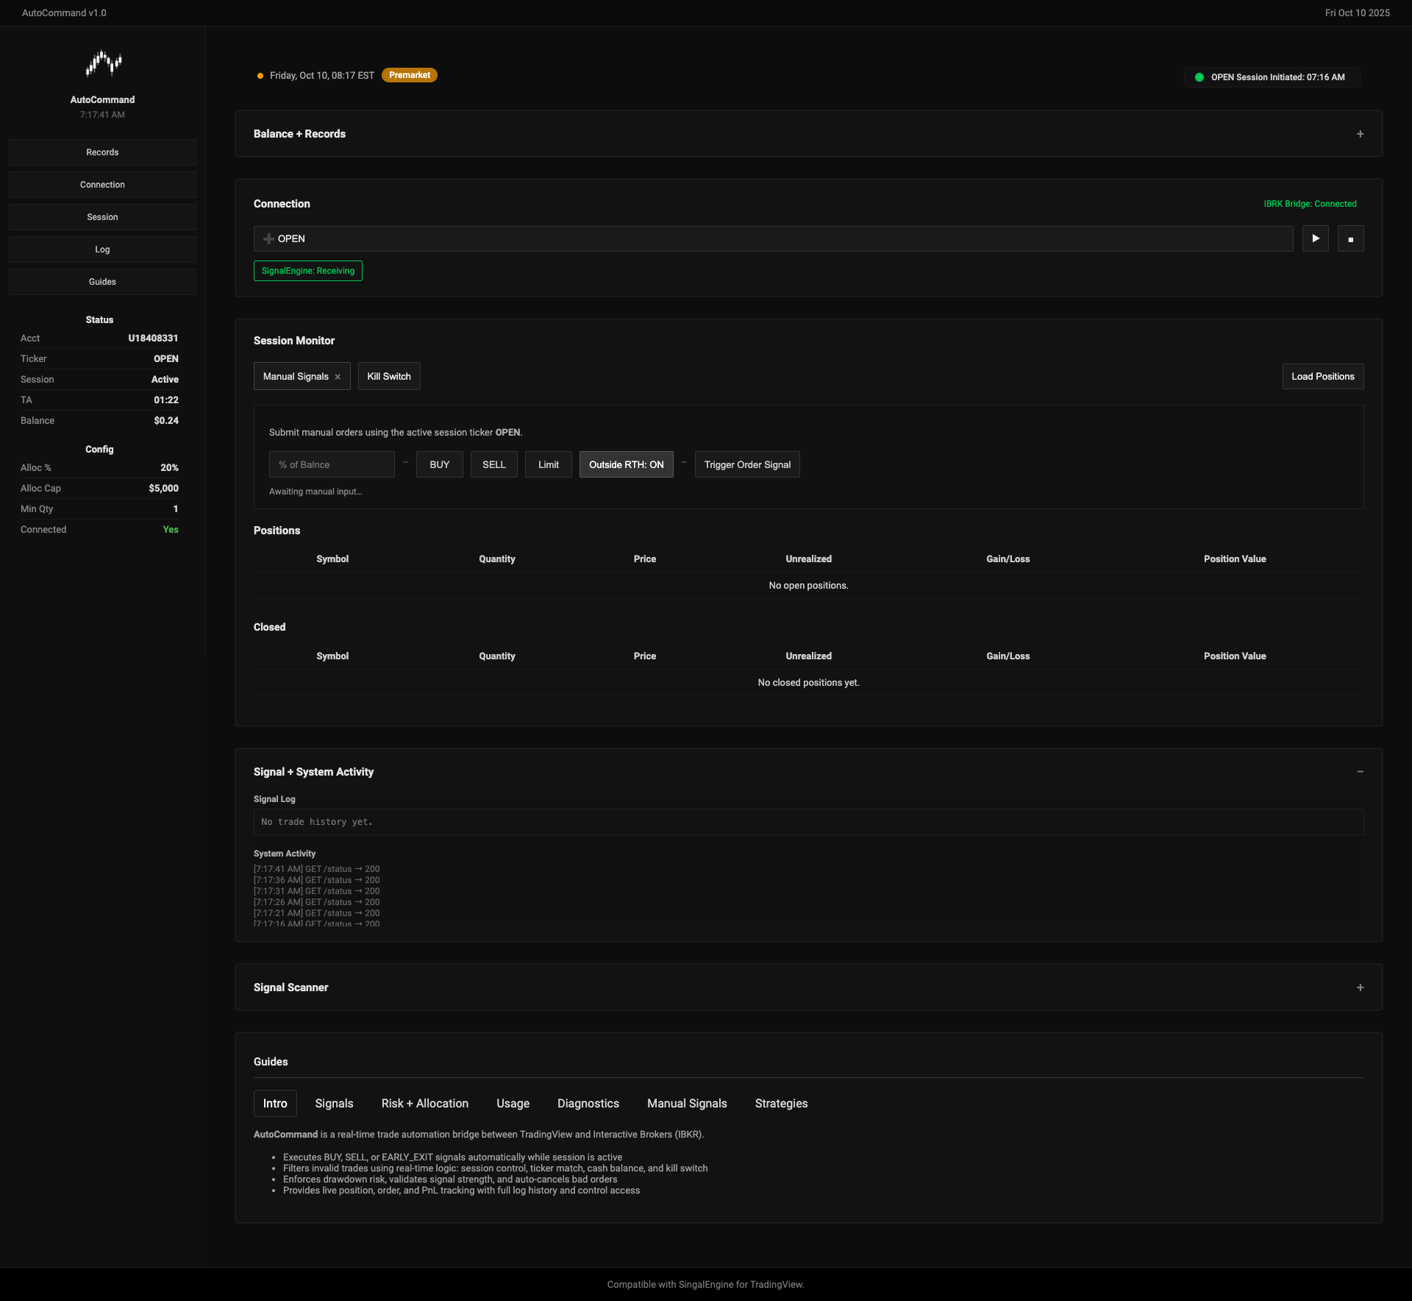Click the Signal Log text box
The image size is (1412, 1301).
pos(808,822)
